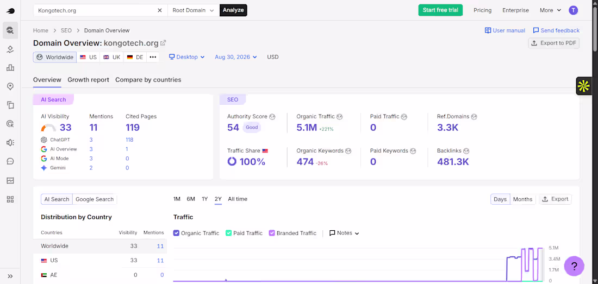
Task: Toggle the Paid Traffic checkbox
Action: click(229, 233)
